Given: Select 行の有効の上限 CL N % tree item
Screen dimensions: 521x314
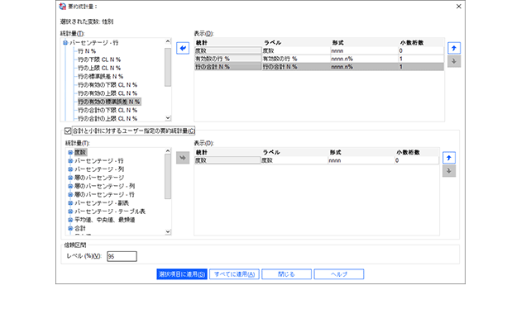Looking at the screenshot, I should pyautogui.click(x=108, y=93).
